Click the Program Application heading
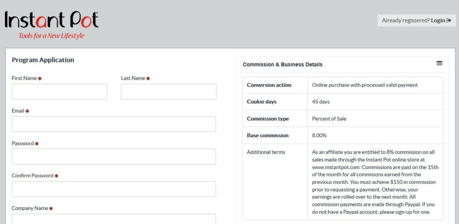Screen dimensions: 459x224 (x=43, y=60)
